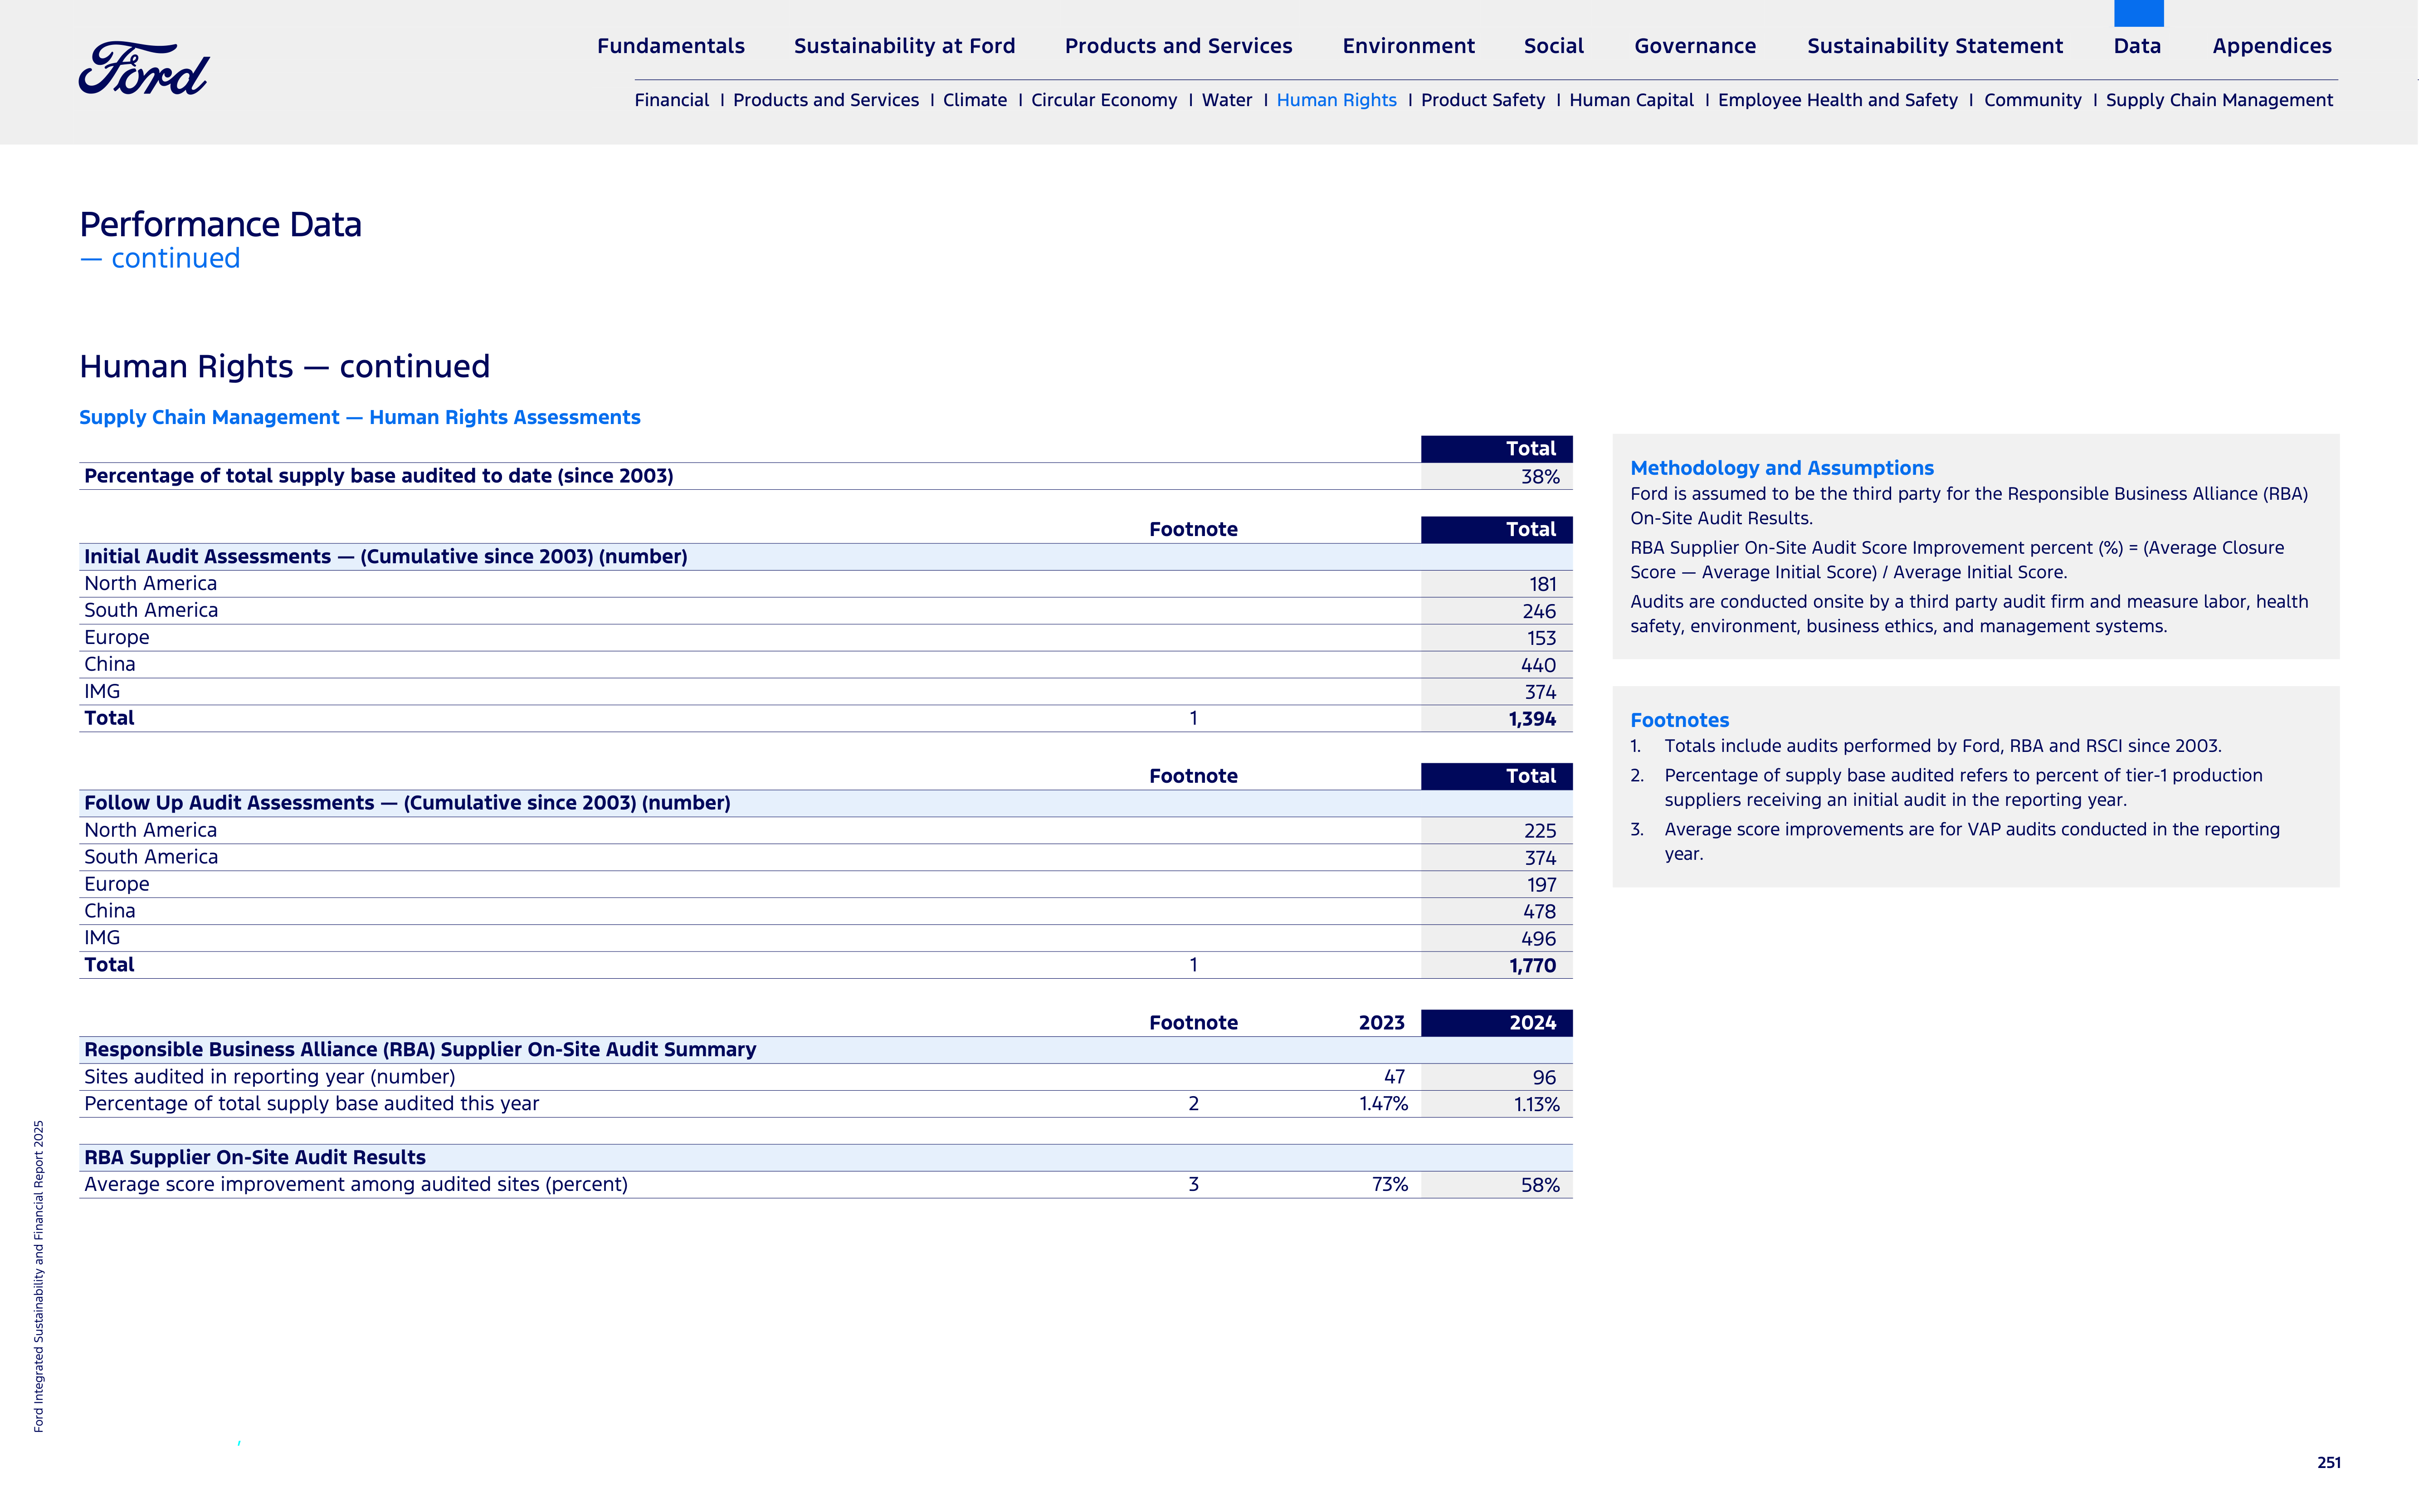Open the Appendices section
Viewport: 2419px width, 1512px height.
point(2271,46)
